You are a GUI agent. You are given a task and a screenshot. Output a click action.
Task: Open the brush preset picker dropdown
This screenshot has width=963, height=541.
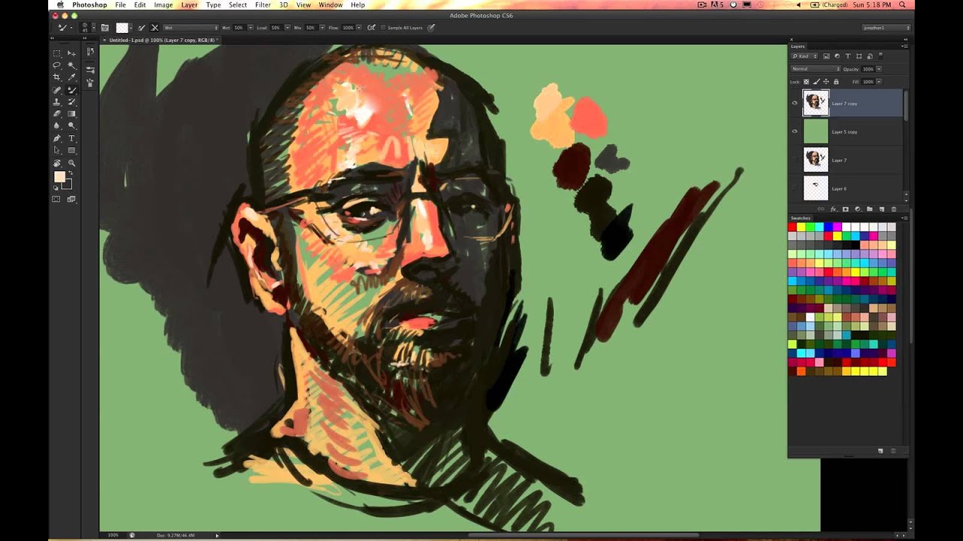point(94,28)
